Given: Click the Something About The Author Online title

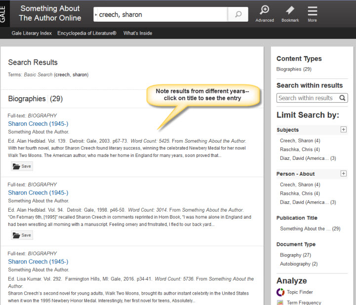Looking at the screenshot, I should 50,13.
